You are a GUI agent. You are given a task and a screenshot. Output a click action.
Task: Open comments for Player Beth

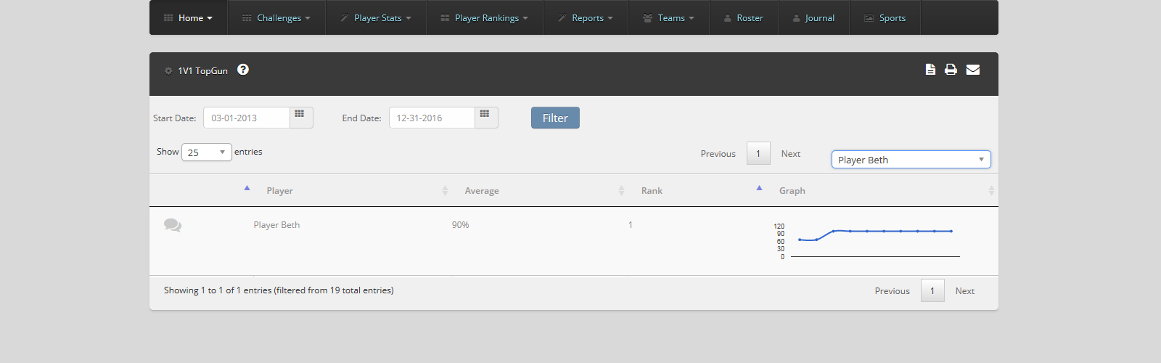[x=173, y=225]
